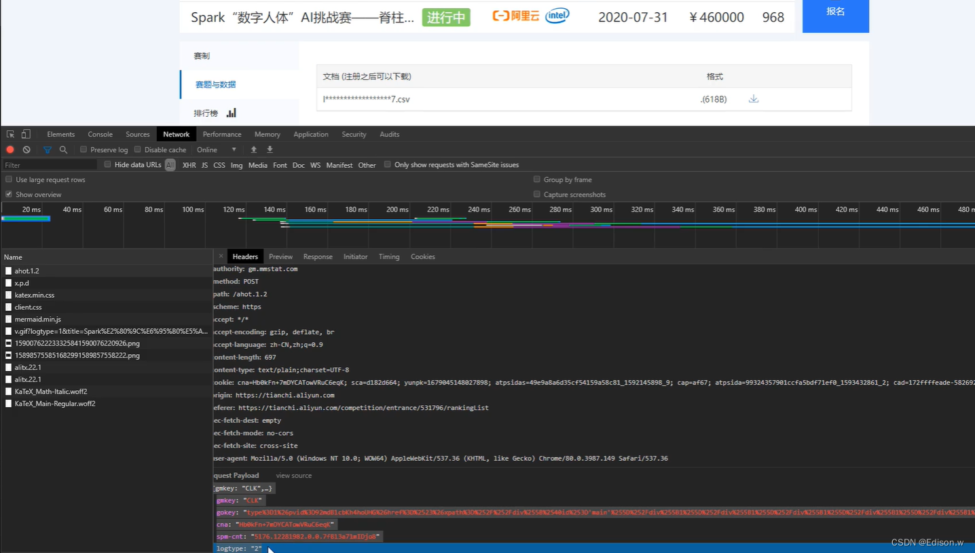Select x.p.d request row
975x553 pixels.
(x=107, y=283)
